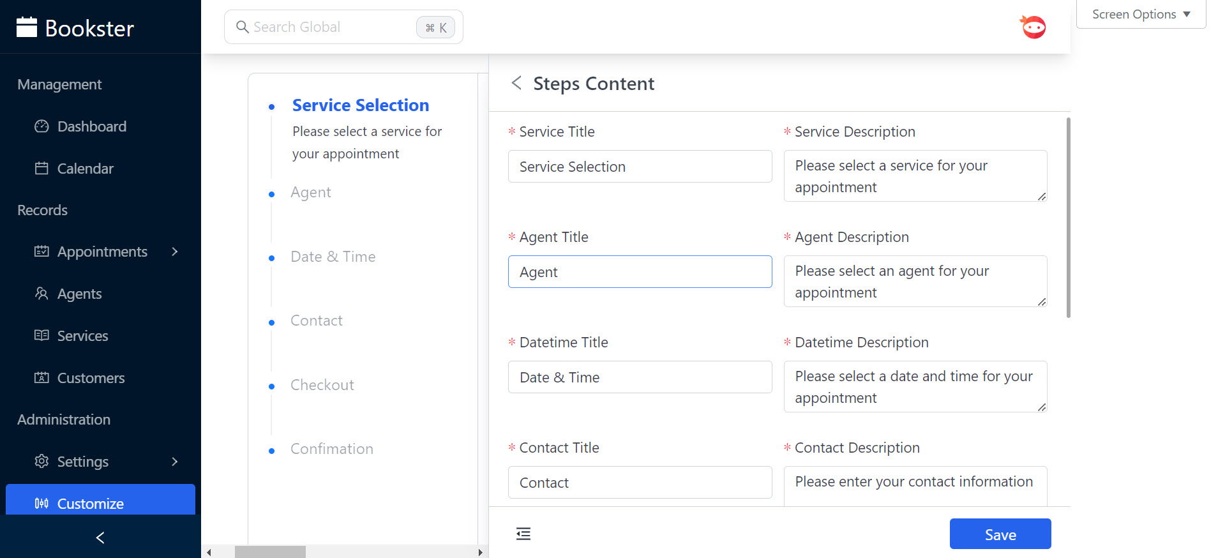Click the Agents sidebar icon
1225x558 pixels.
(41, 294)
